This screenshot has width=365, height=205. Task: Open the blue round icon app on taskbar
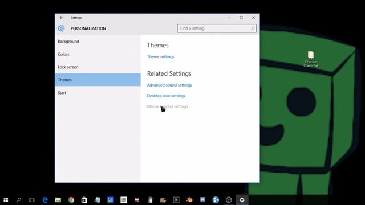coord(216,200)
